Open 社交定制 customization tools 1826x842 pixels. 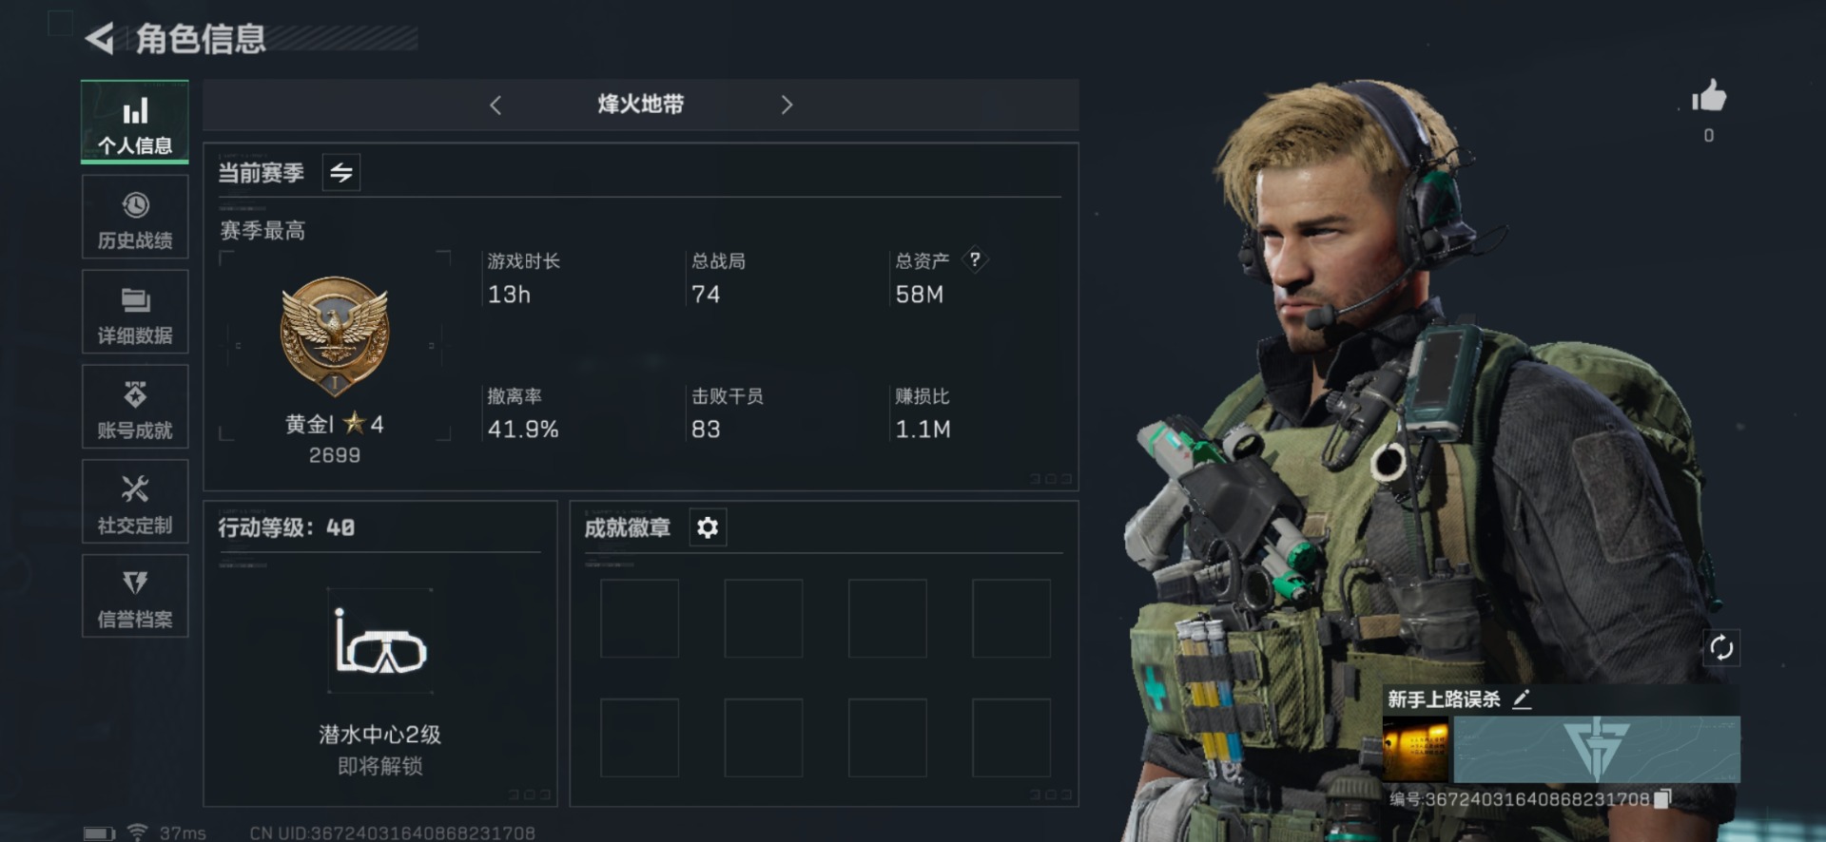tap(135, 503)
